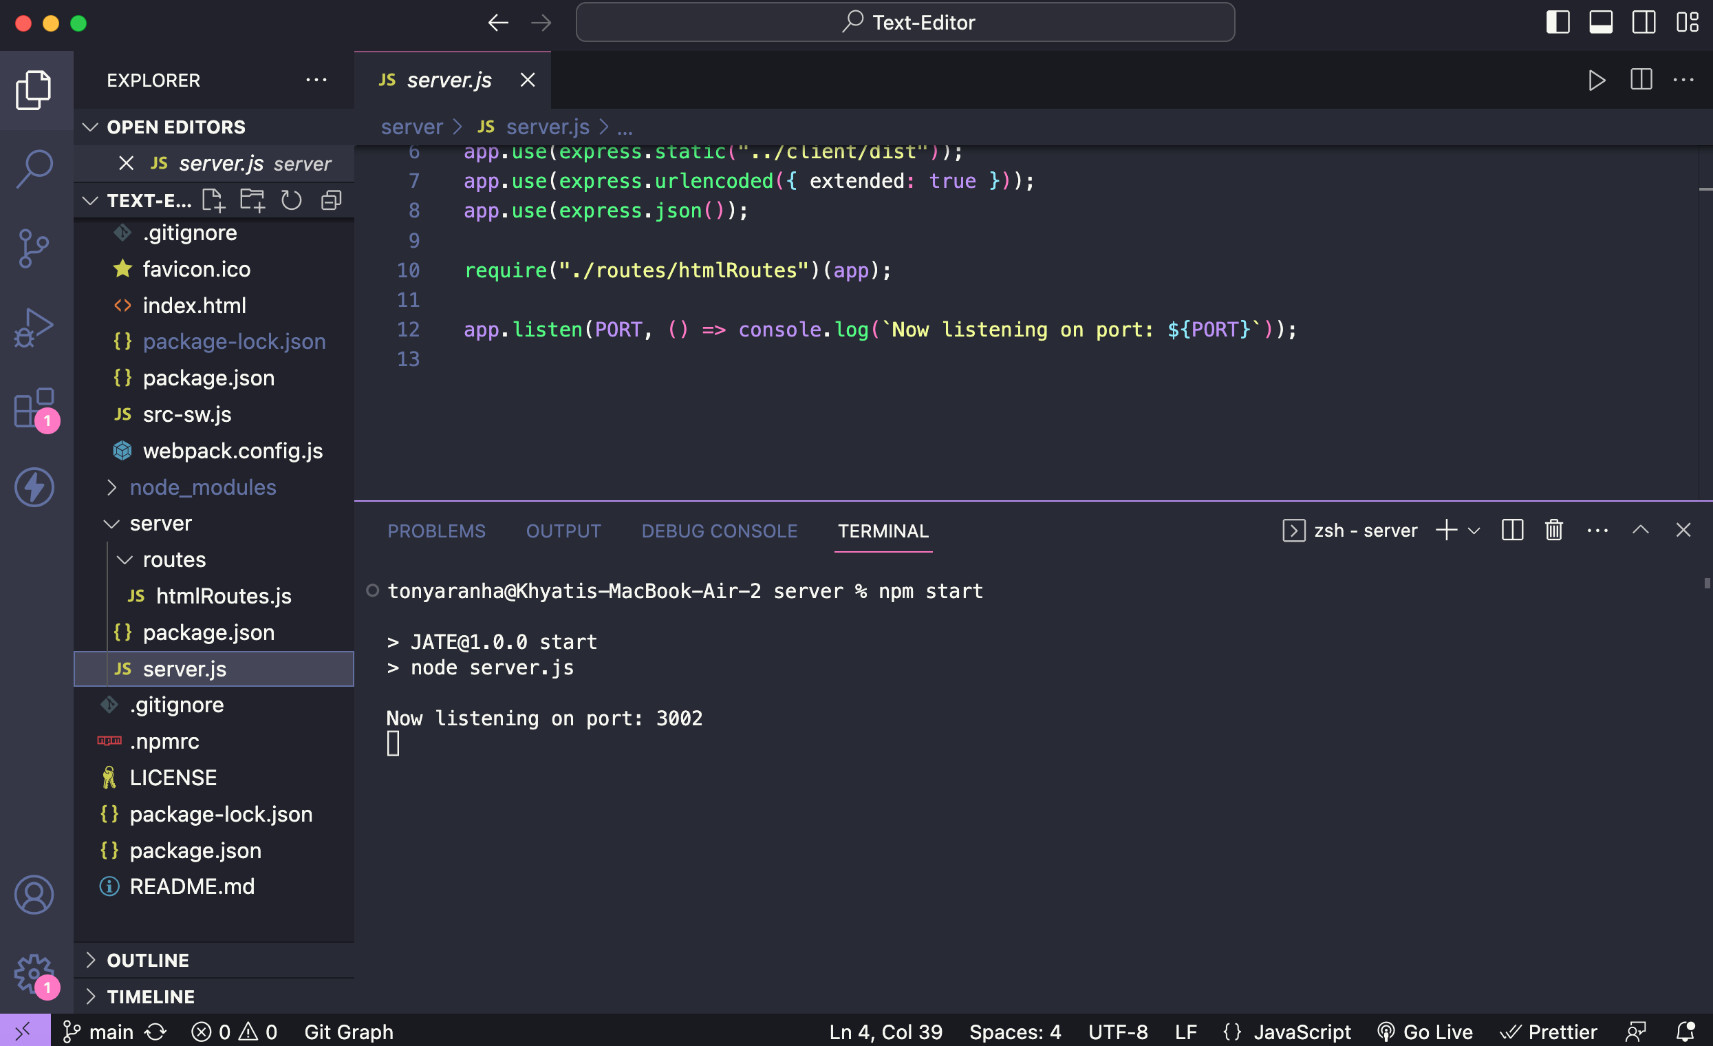Click Go Live in status bar
This screenshot has height=1046, width=1713.
[1425, 1032]
